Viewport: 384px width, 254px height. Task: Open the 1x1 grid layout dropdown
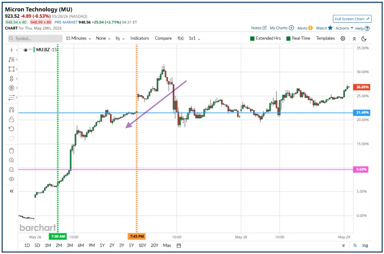tap(194, 38)
